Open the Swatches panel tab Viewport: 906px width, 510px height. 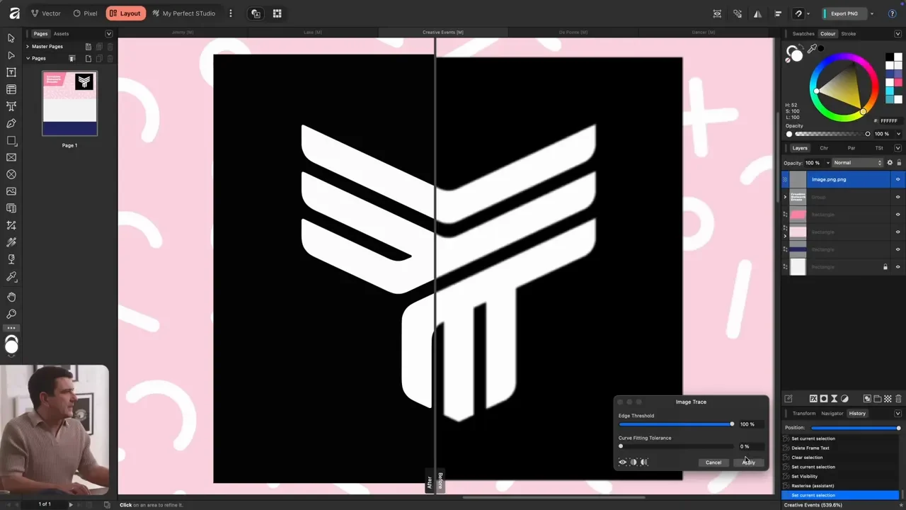(803, 34)
